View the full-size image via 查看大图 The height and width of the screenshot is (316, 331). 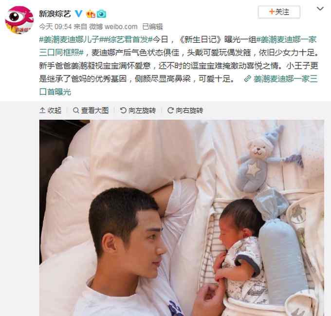pyautogui.click(x=91, y=111)
